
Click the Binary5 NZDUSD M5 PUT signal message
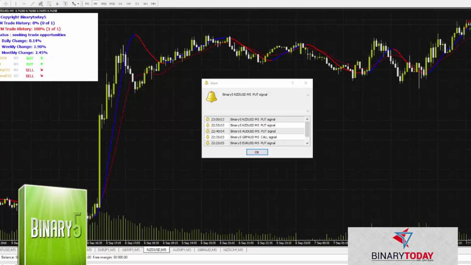point(245,95)
